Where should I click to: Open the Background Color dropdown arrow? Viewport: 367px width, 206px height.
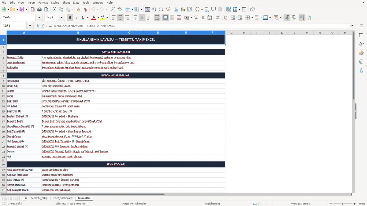pyautogui.click(x=107, y=18)
